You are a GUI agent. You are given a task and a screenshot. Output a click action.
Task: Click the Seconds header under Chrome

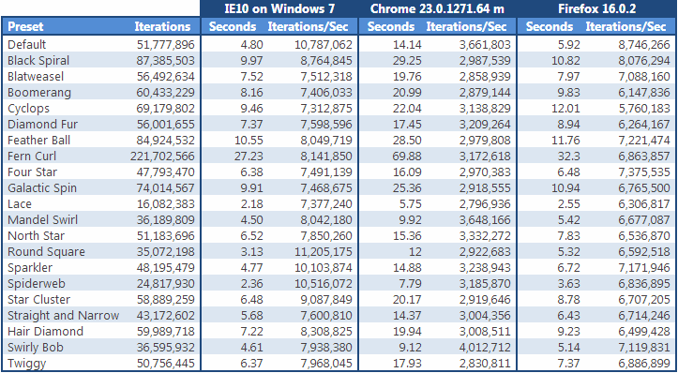pyautogui.click(x=391, y=27)
